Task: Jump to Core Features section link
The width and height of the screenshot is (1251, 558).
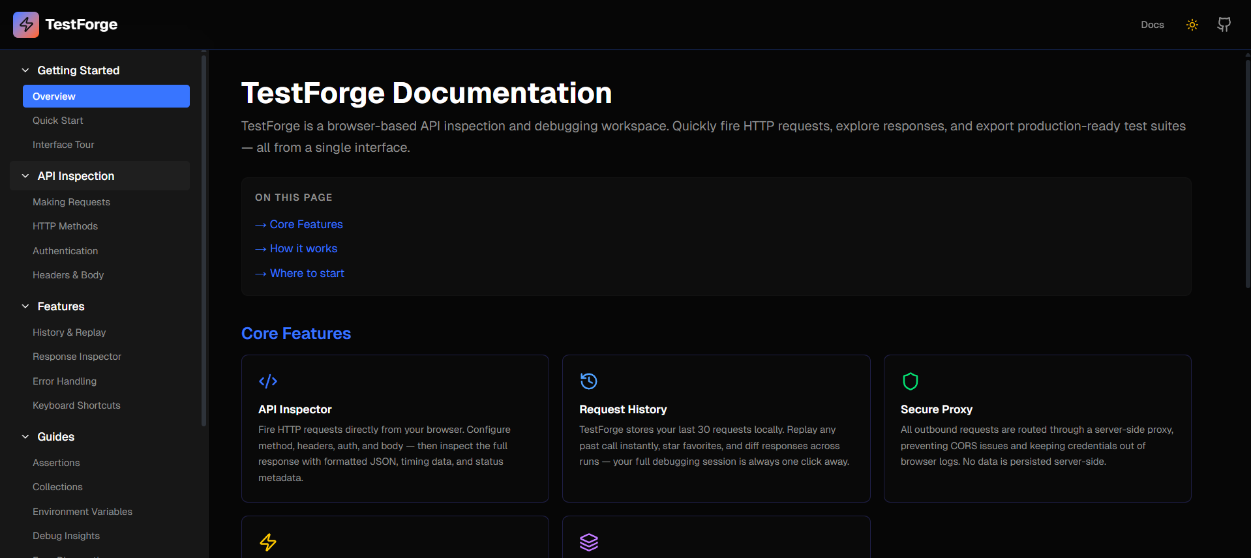Action: point(299,224)
